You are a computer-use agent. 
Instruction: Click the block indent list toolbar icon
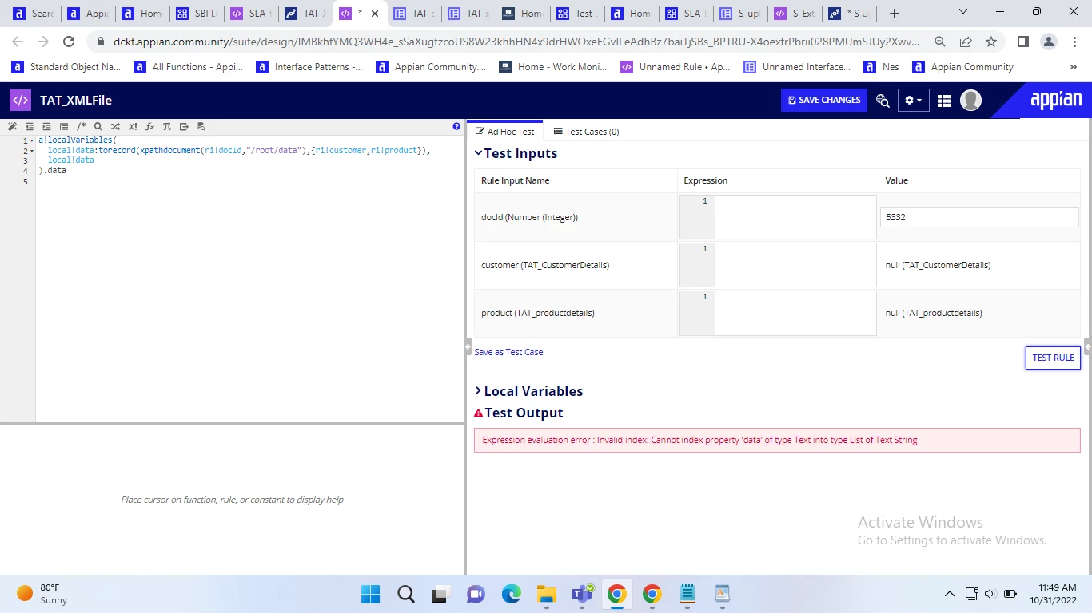63,126
